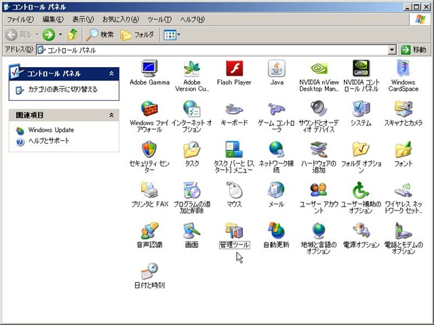Click the 検索 search toolbar button

point(100,35)
